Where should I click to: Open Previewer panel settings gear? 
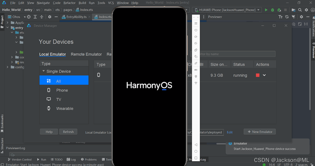pos(302,17)
